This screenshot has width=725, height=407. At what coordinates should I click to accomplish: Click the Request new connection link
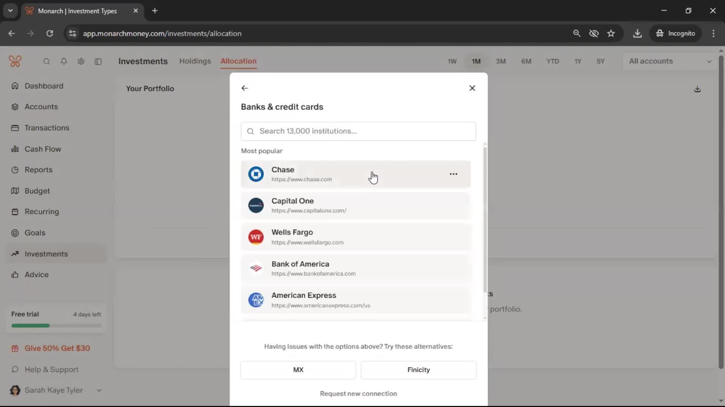[358, 393]
